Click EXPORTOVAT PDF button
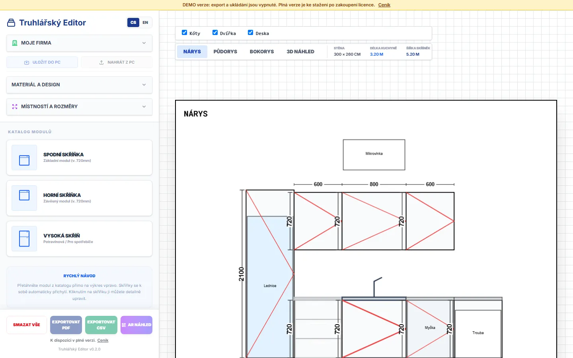This screenshot has height=358, width=573. (x=66, y=325)
